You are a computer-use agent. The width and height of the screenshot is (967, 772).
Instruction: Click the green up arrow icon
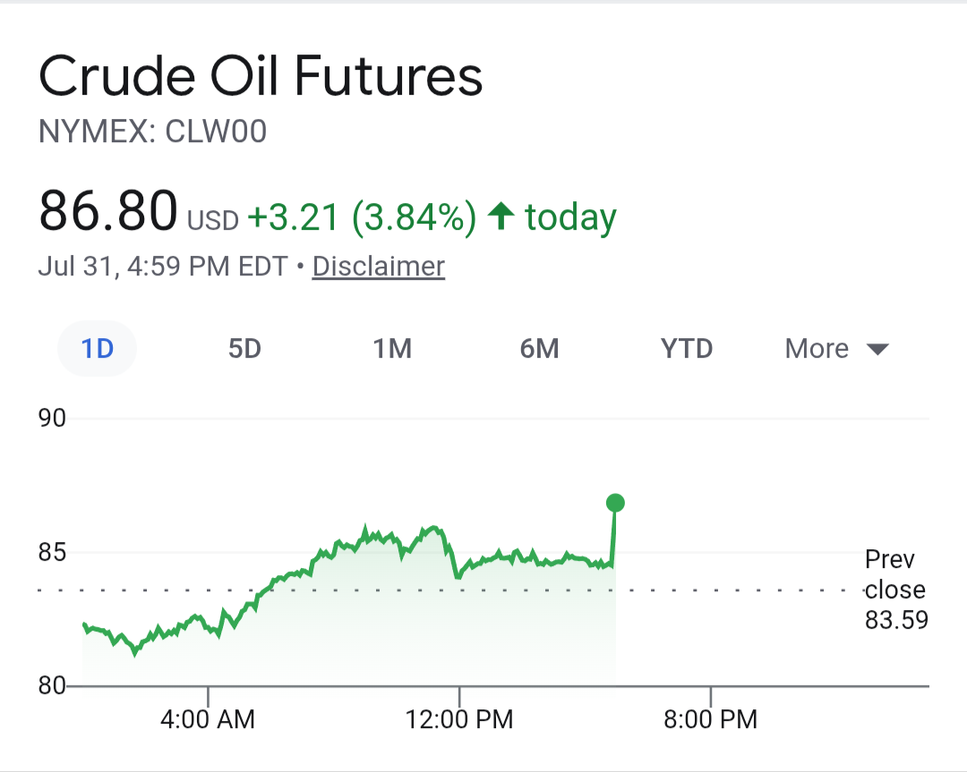(501, 216)
